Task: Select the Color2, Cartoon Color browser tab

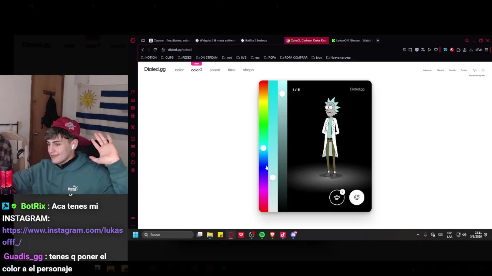Action: (307, 40)
